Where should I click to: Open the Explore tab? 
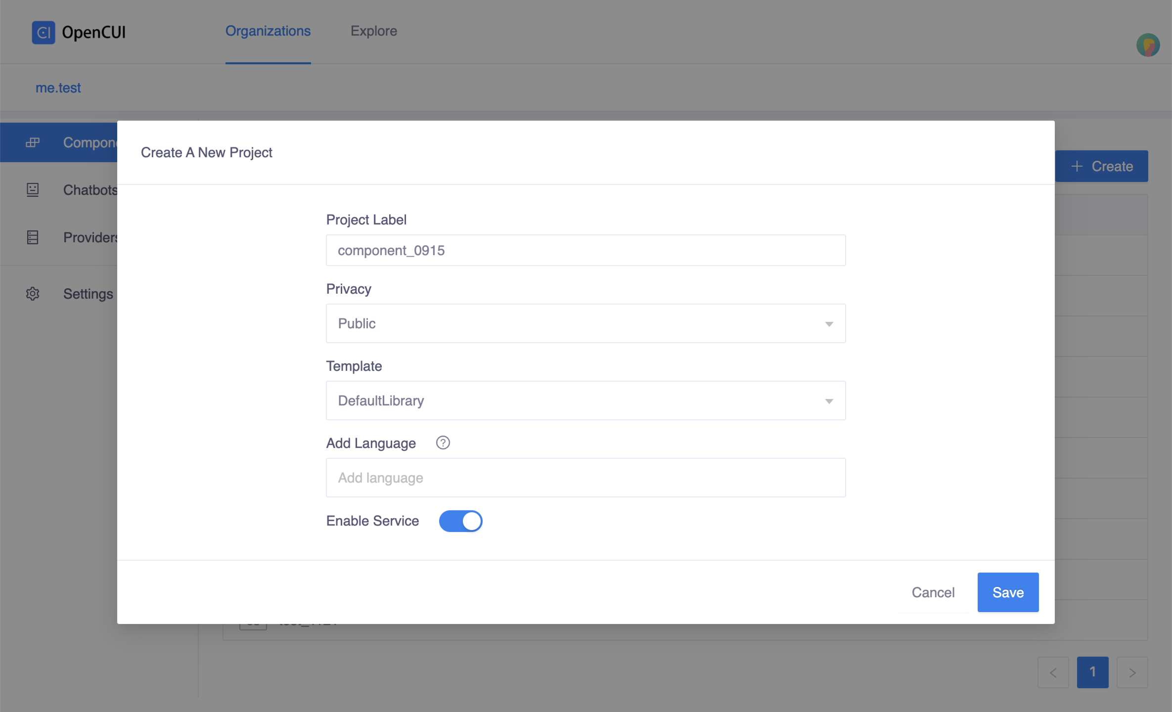[x=374, y=31]
